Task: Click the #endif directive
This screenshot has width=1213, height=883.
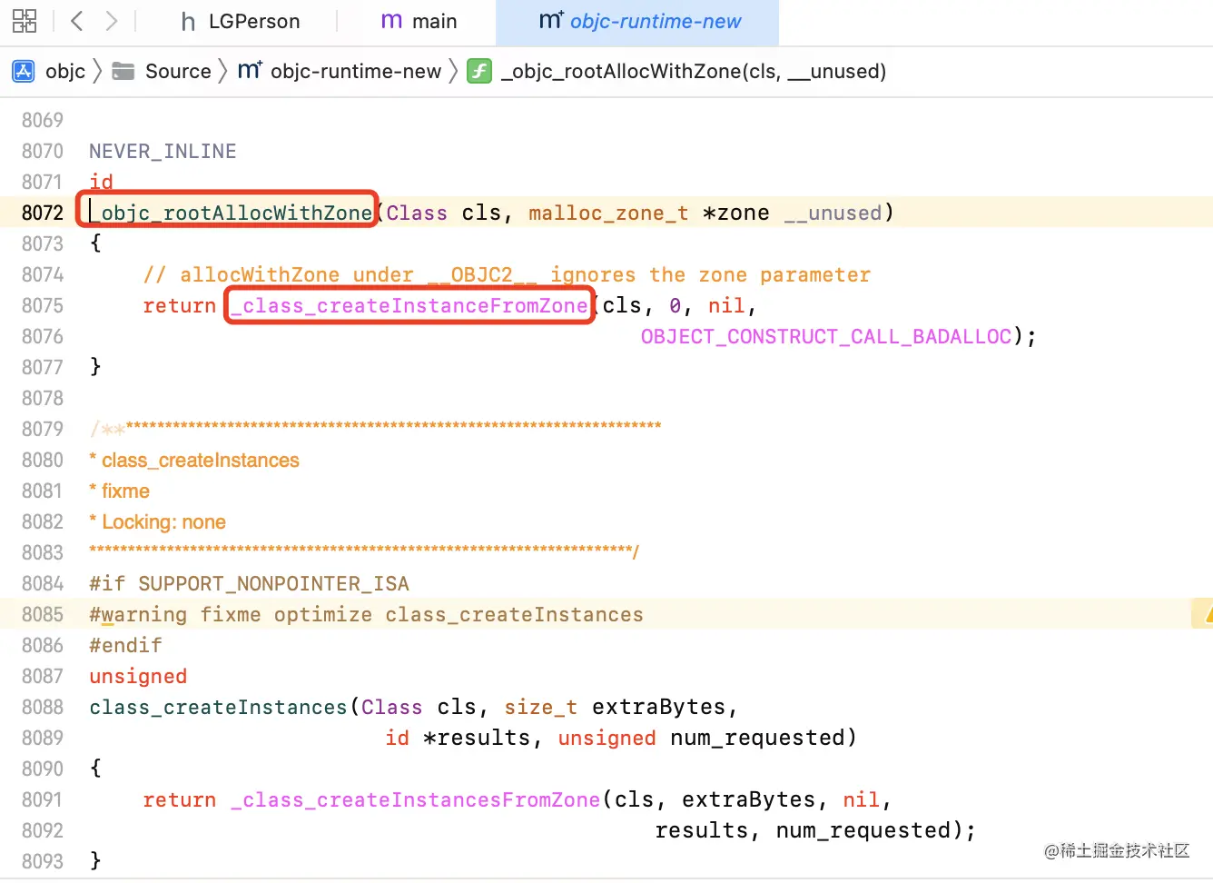Action: 125,645
